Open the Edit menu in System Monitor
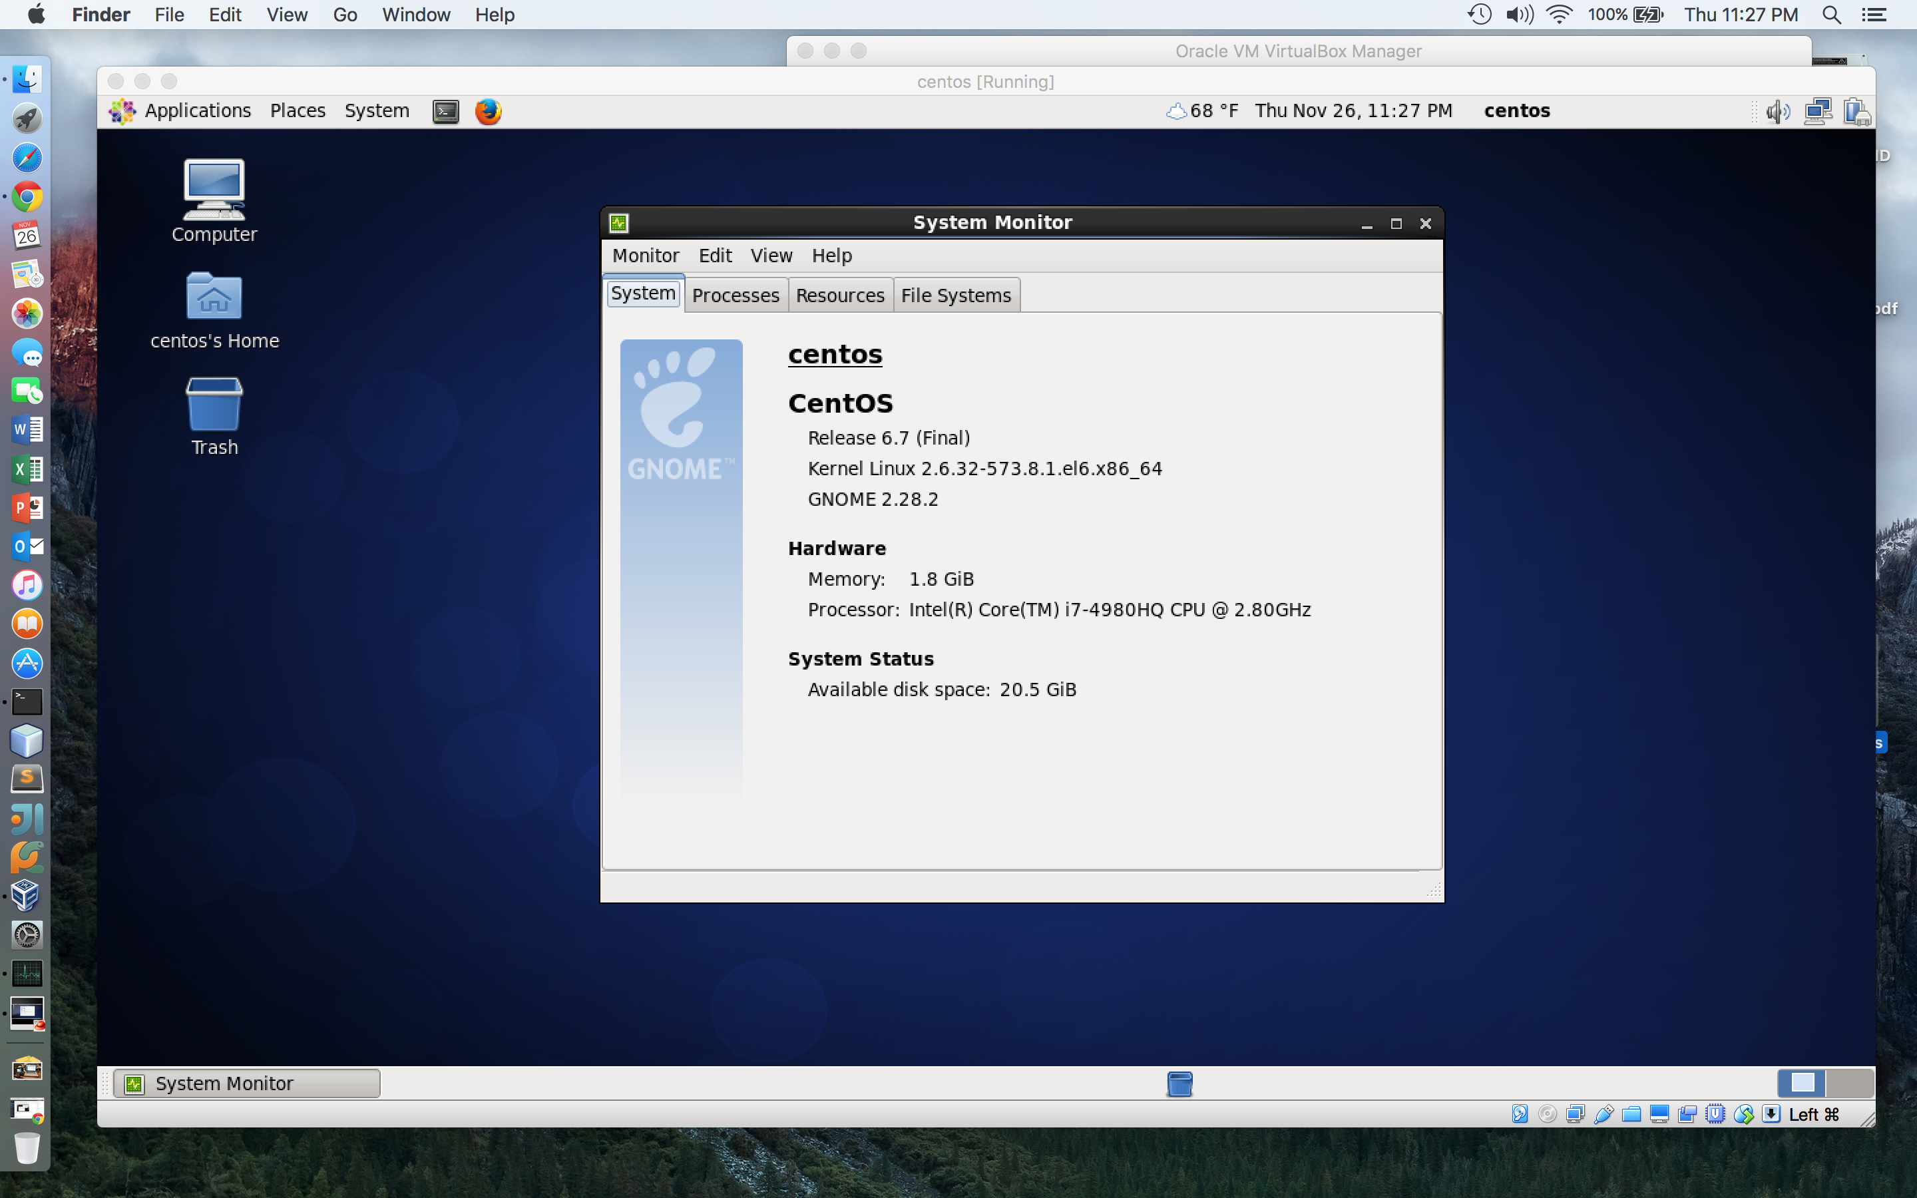 coord(714,255)
